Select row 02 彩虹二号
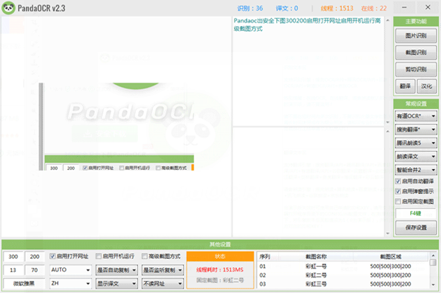This screenshot has width=441, height=293. (343, 275)
